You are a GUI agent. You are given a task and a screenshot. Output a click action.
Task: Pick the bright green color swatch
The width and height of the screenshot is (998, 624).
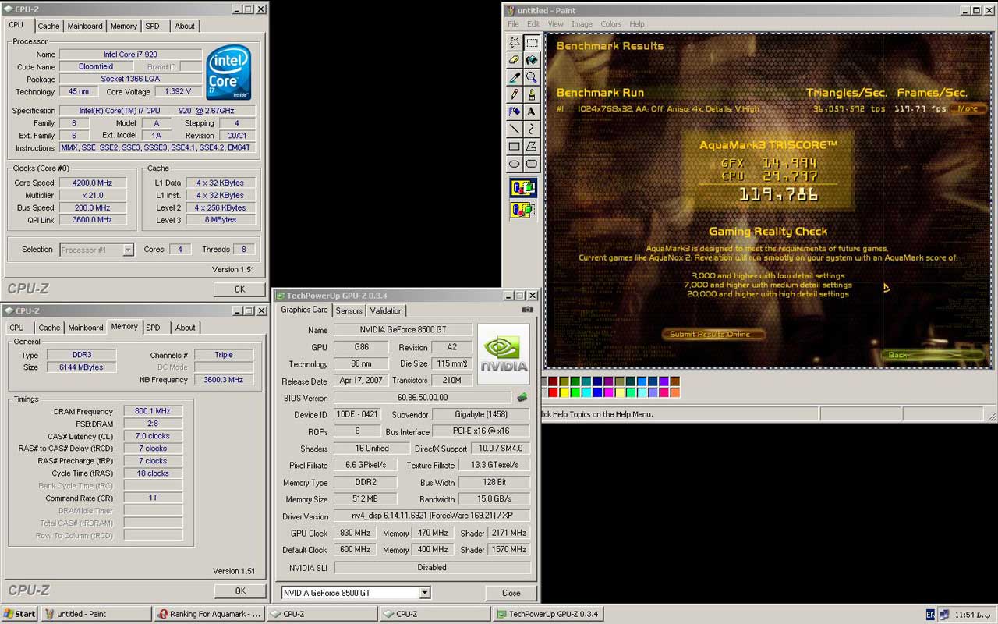point(575,393)
